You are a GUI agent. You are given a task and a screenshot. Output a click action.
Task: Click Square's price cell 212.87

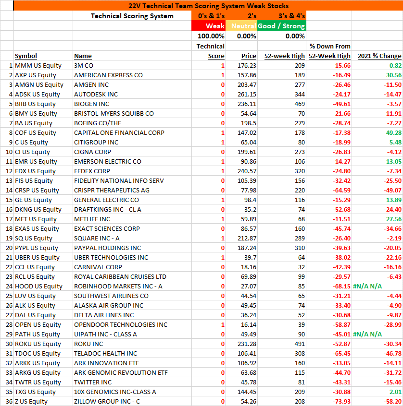[241, 238]
